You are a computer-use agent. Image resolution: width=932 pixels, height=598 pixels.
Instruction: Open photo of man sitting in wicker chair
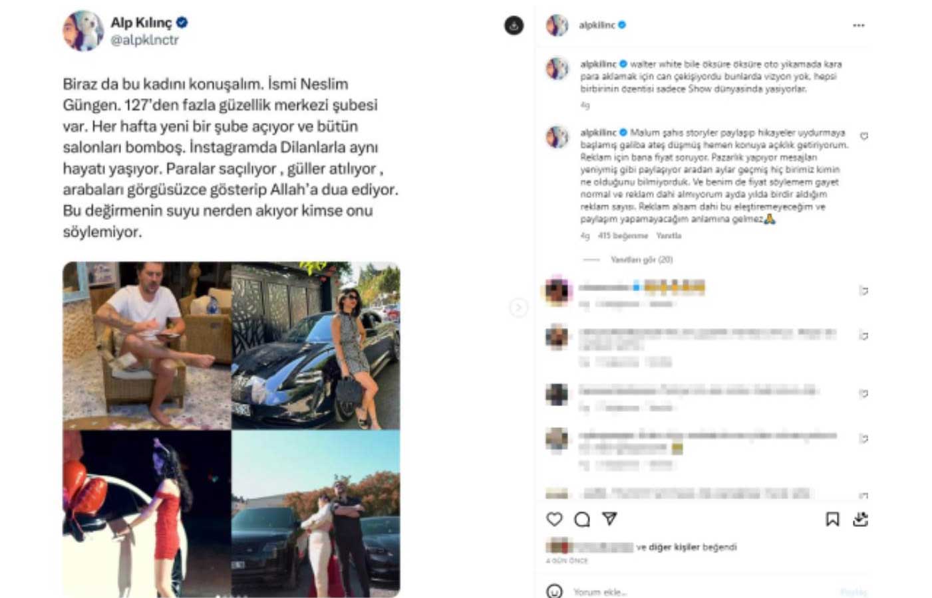point(147,346)
